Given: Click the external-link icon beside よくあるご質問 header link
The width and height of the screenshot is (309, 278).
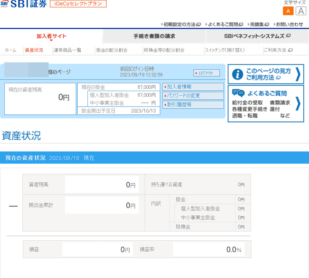Looking at the screenshot, I should pyautogui.click(x=241, y=24).
